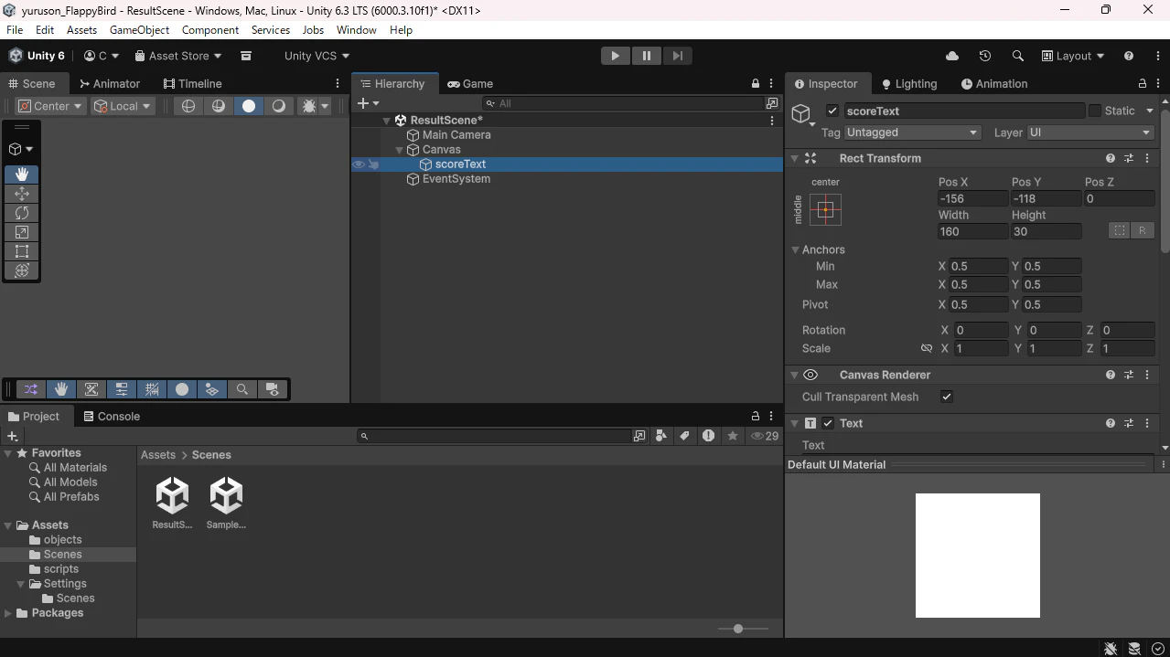Toggle the Inspector lock icon

1143,83
